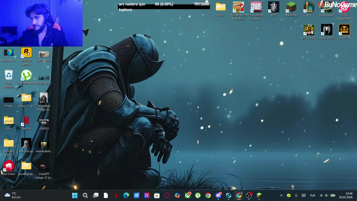Launch the Netflix desktop shortcut
This screenshot has height=201, width=357.
coord(26,123)
